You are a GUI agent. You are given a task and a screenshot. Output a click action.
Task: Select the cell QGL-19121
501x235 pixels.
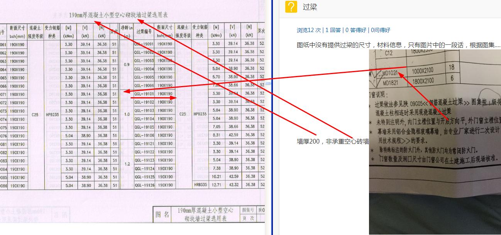coord(144,144)
